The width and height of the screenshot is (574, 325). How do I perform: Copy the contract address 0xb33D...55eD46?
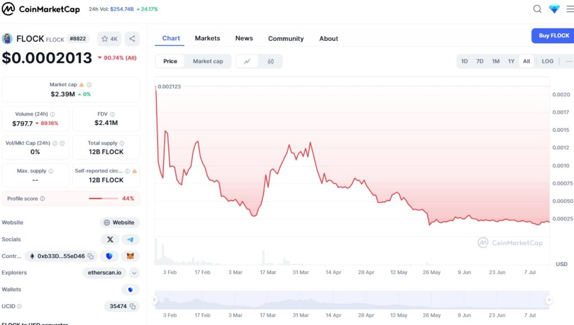90,256
